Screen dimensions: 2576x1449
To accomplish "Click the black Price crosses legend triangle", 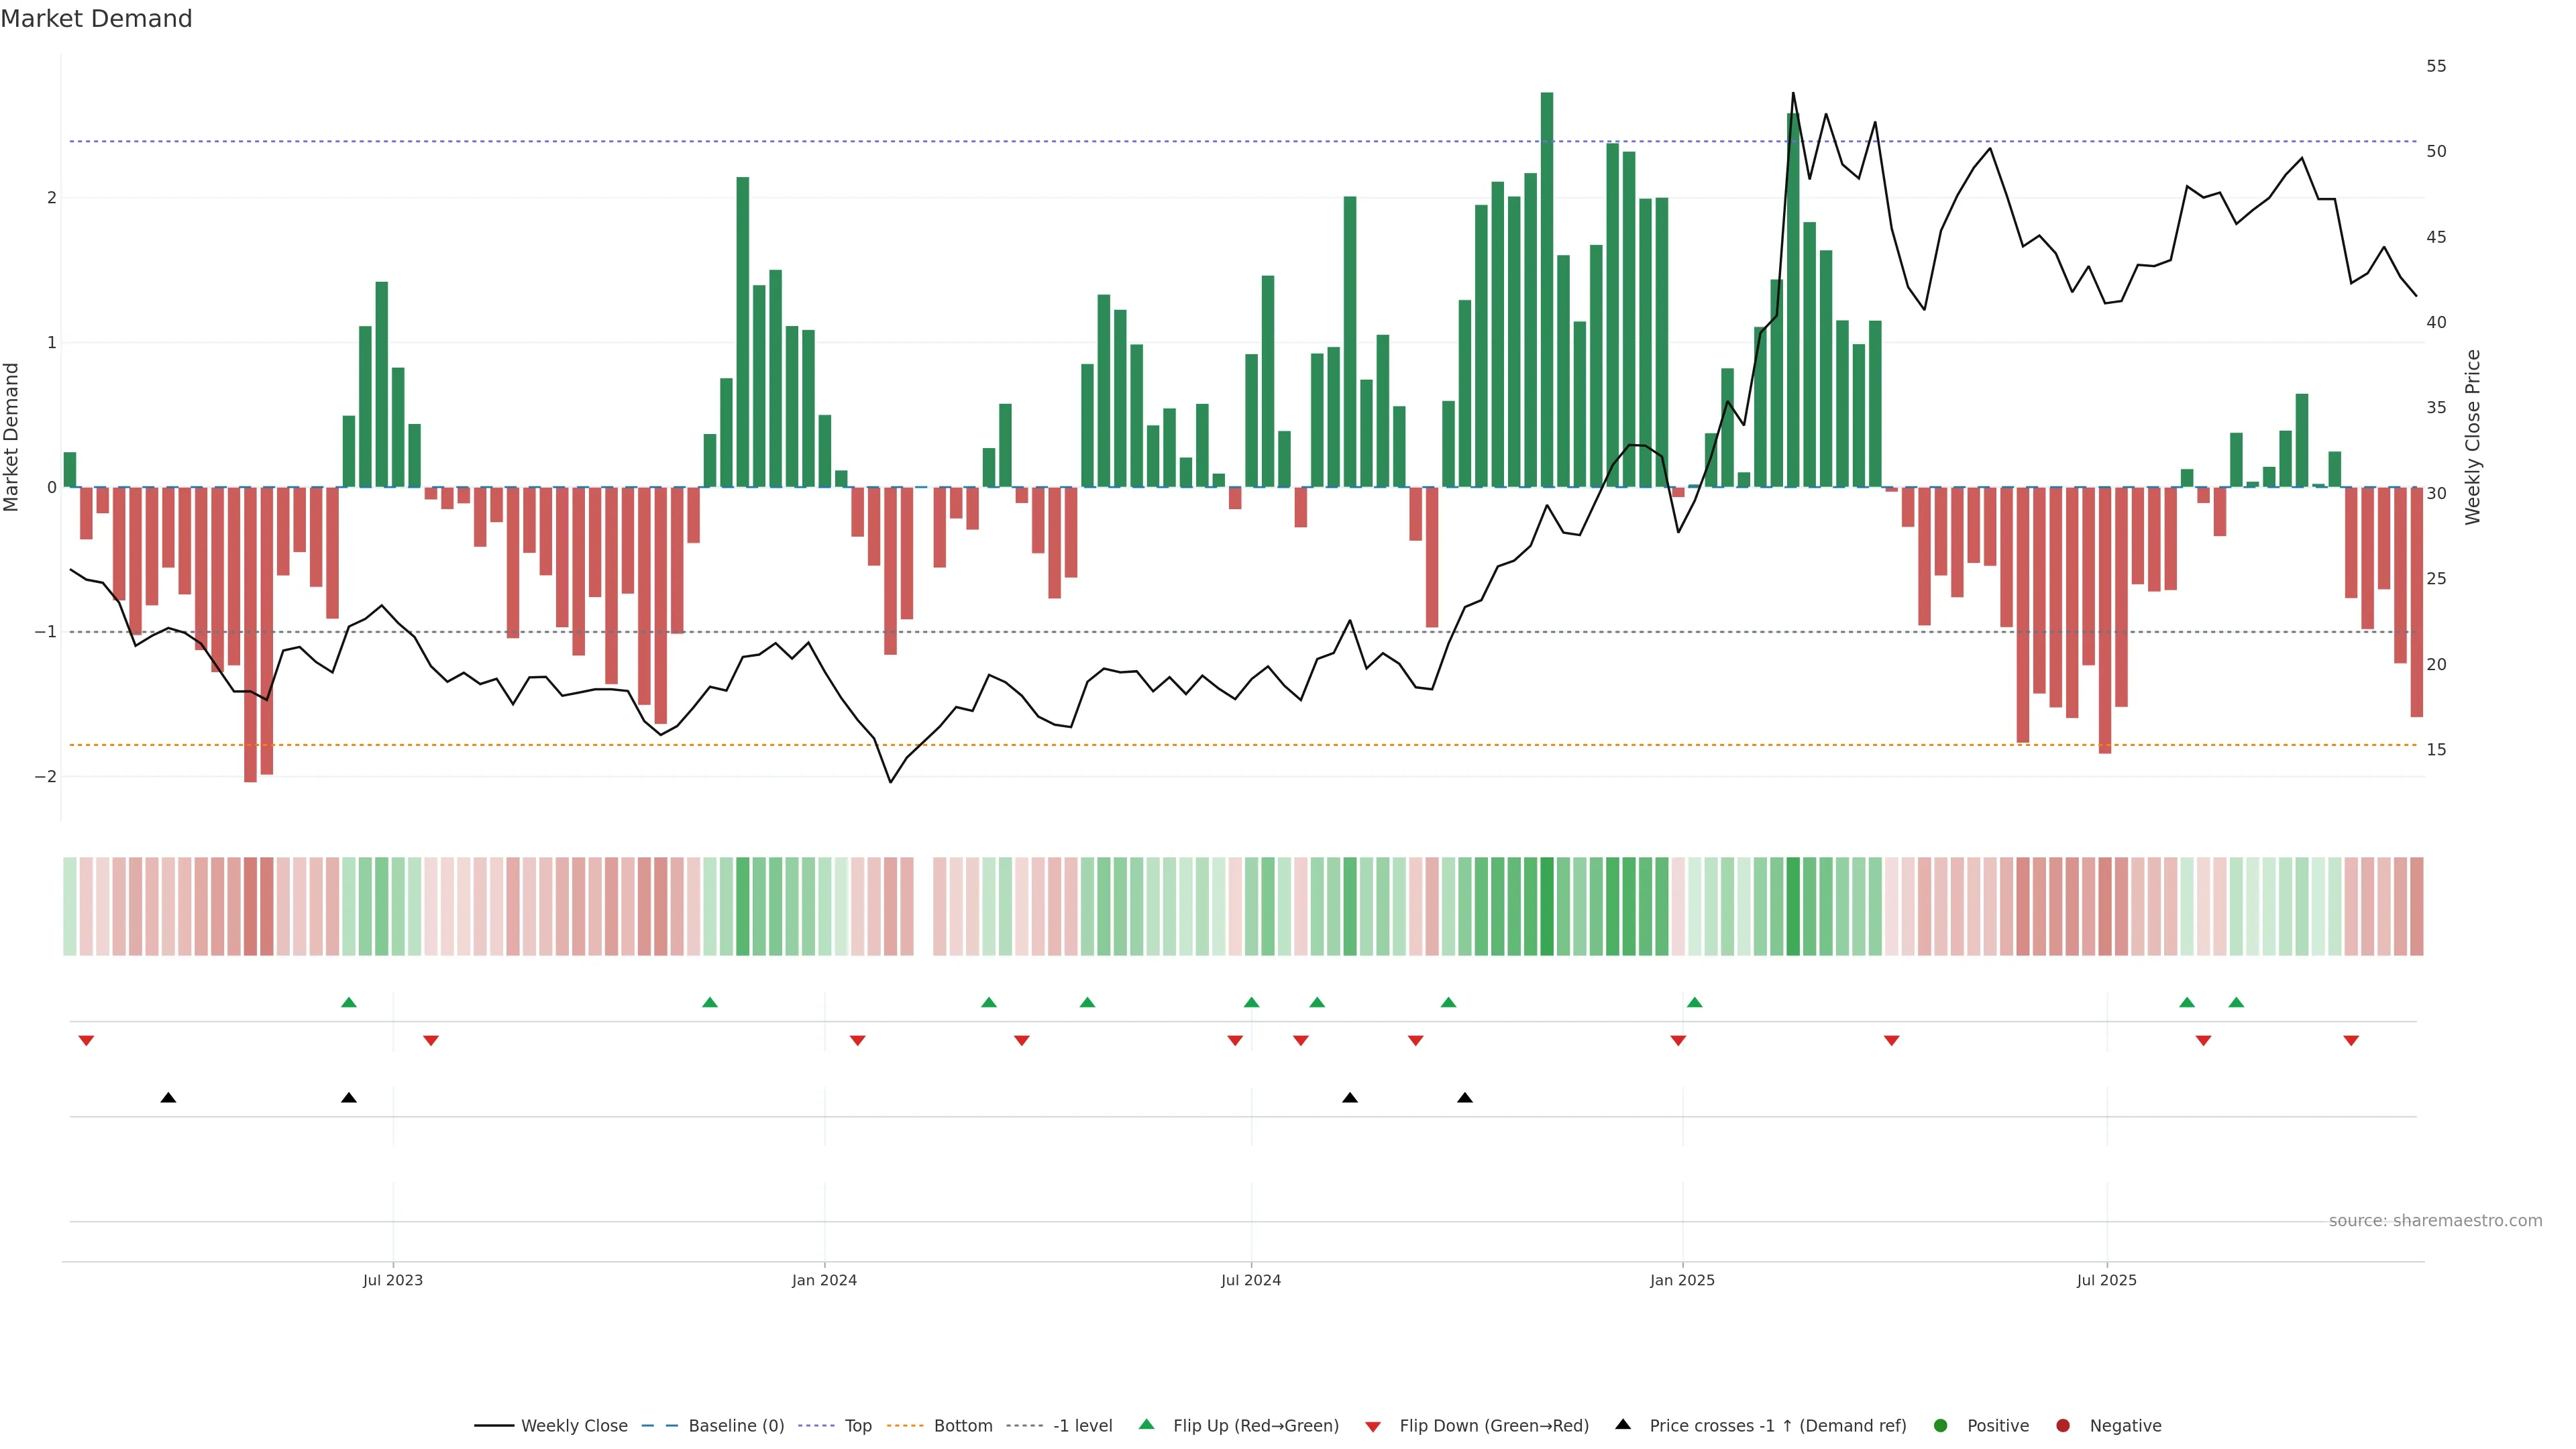I will click(1623, 1424).
